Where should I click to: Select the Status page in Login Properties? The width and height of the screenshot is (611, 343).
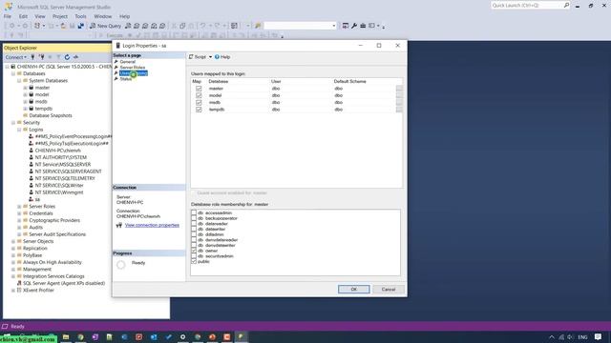point(125,79)
